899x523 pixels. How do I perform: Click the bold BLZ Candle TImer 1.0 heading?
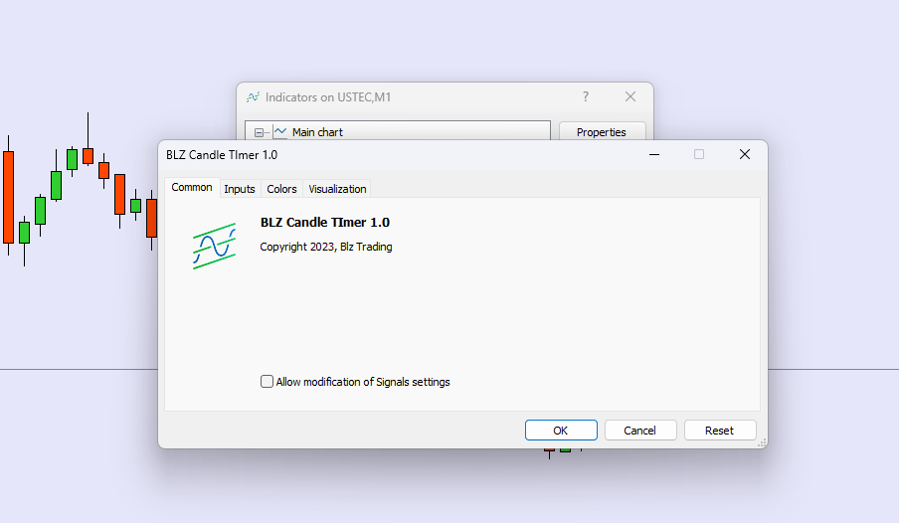(325, 223)
